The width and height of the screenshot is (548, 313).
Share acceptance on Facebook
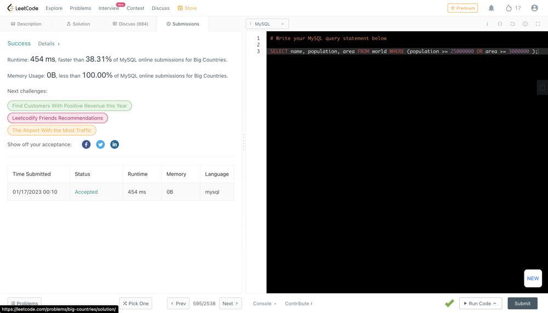86,144
